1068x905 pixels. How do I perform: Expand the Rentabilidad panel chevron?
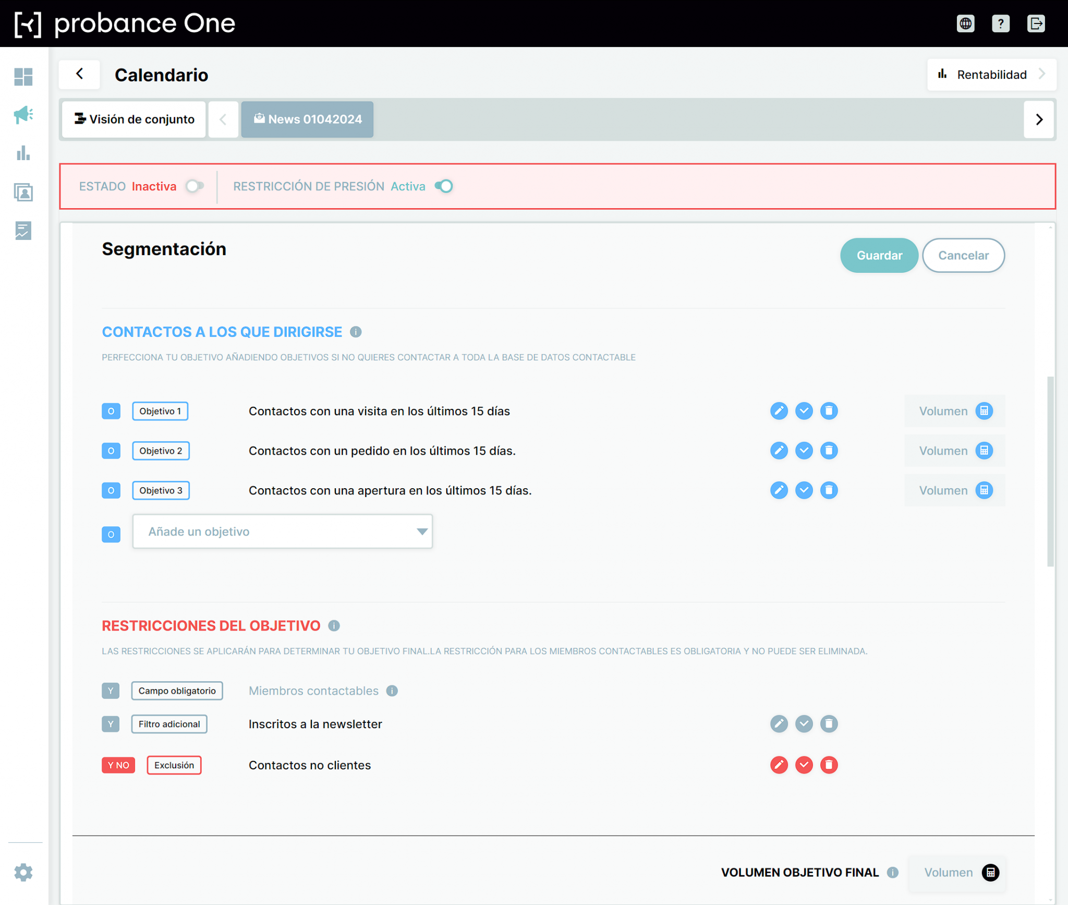[x=1041, y=75]
